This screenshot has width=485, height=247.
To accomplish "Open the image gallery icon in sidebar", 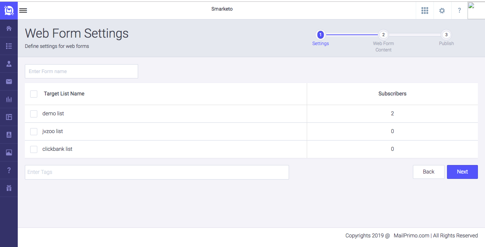I will pos(9,153).
